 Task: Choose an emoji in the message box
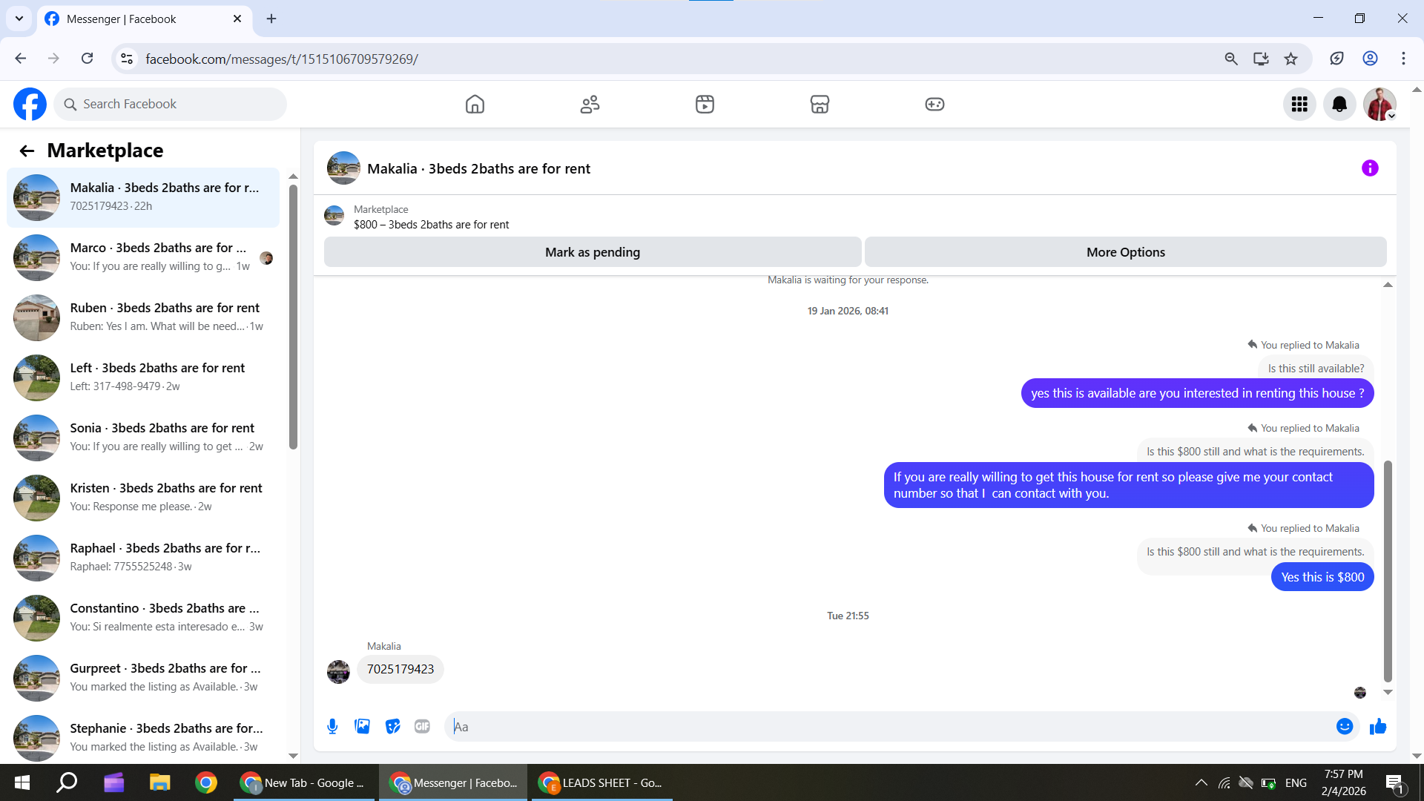[1344, 727]
